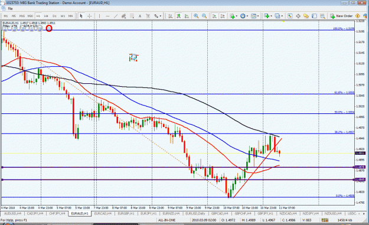This screenshot has width=369, height=225.
Task: Switch chart to M30 timeframe
Action: 30,16
